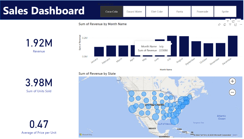
Task: Click the February x-axis label
Action: coord(106,61)
